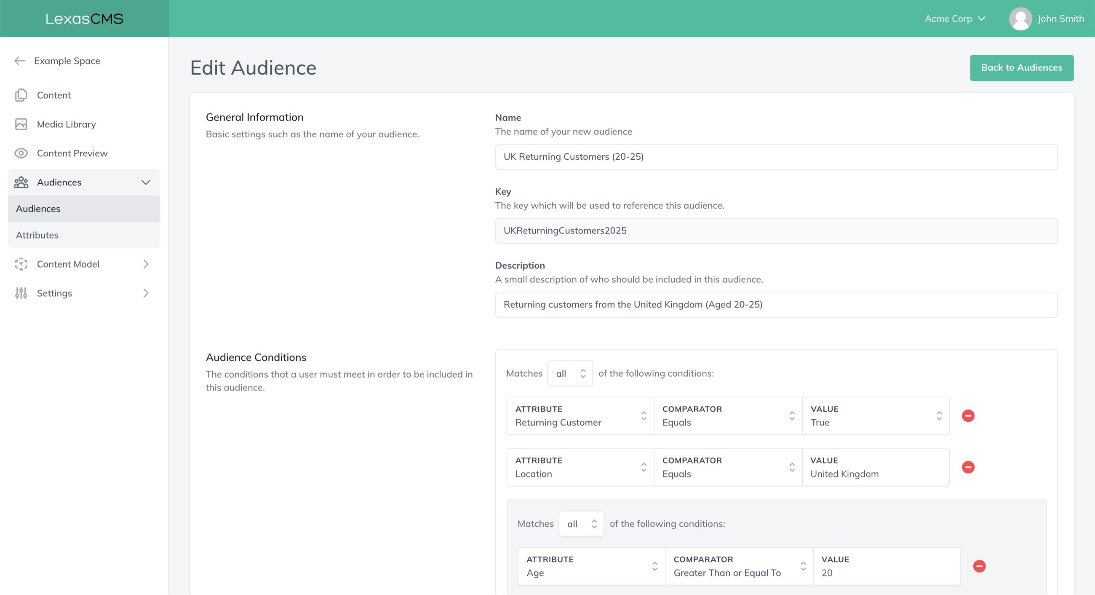
Task: Click John Smith's avatar picture
Action: pyautogui.click(x=1020, y=19)
